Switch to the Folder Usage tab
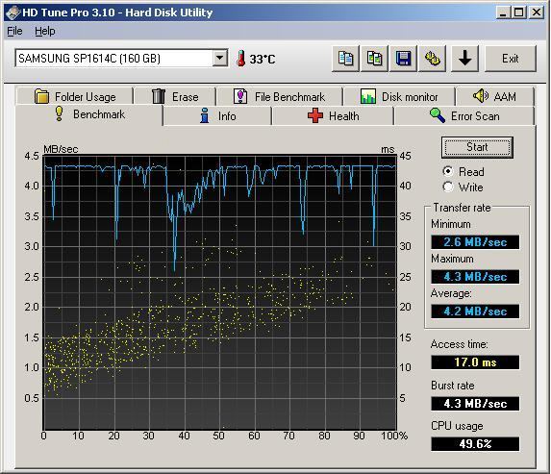Screen dimensions: 551x474 coord(74,96)
